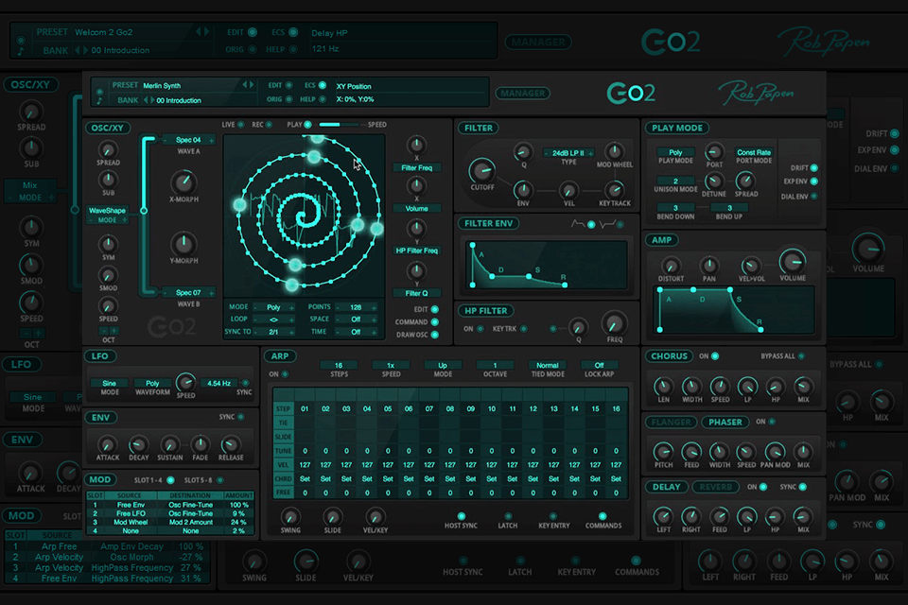Turn the filter CUTOFF knob
Screen dimensions: 908x605
pos(481,174)
